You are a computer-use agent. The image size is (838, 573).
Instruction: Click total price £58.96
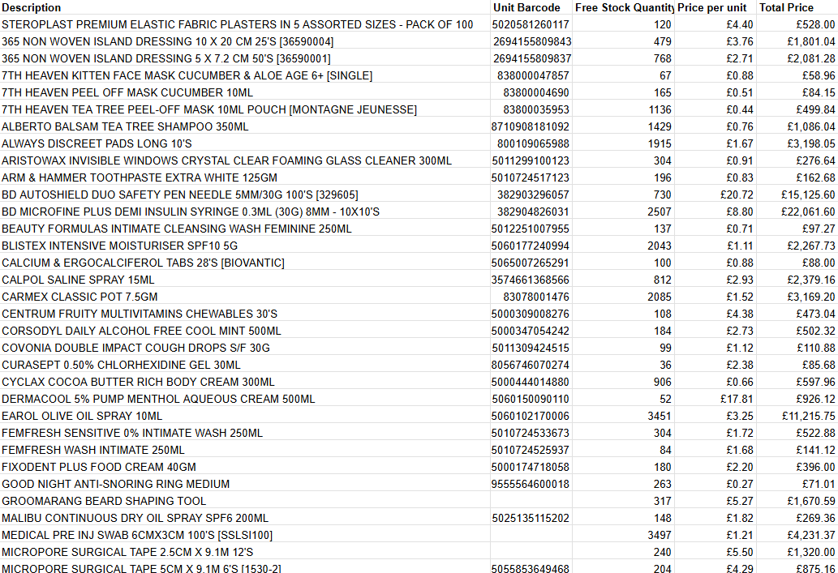[x=819, y=76]
